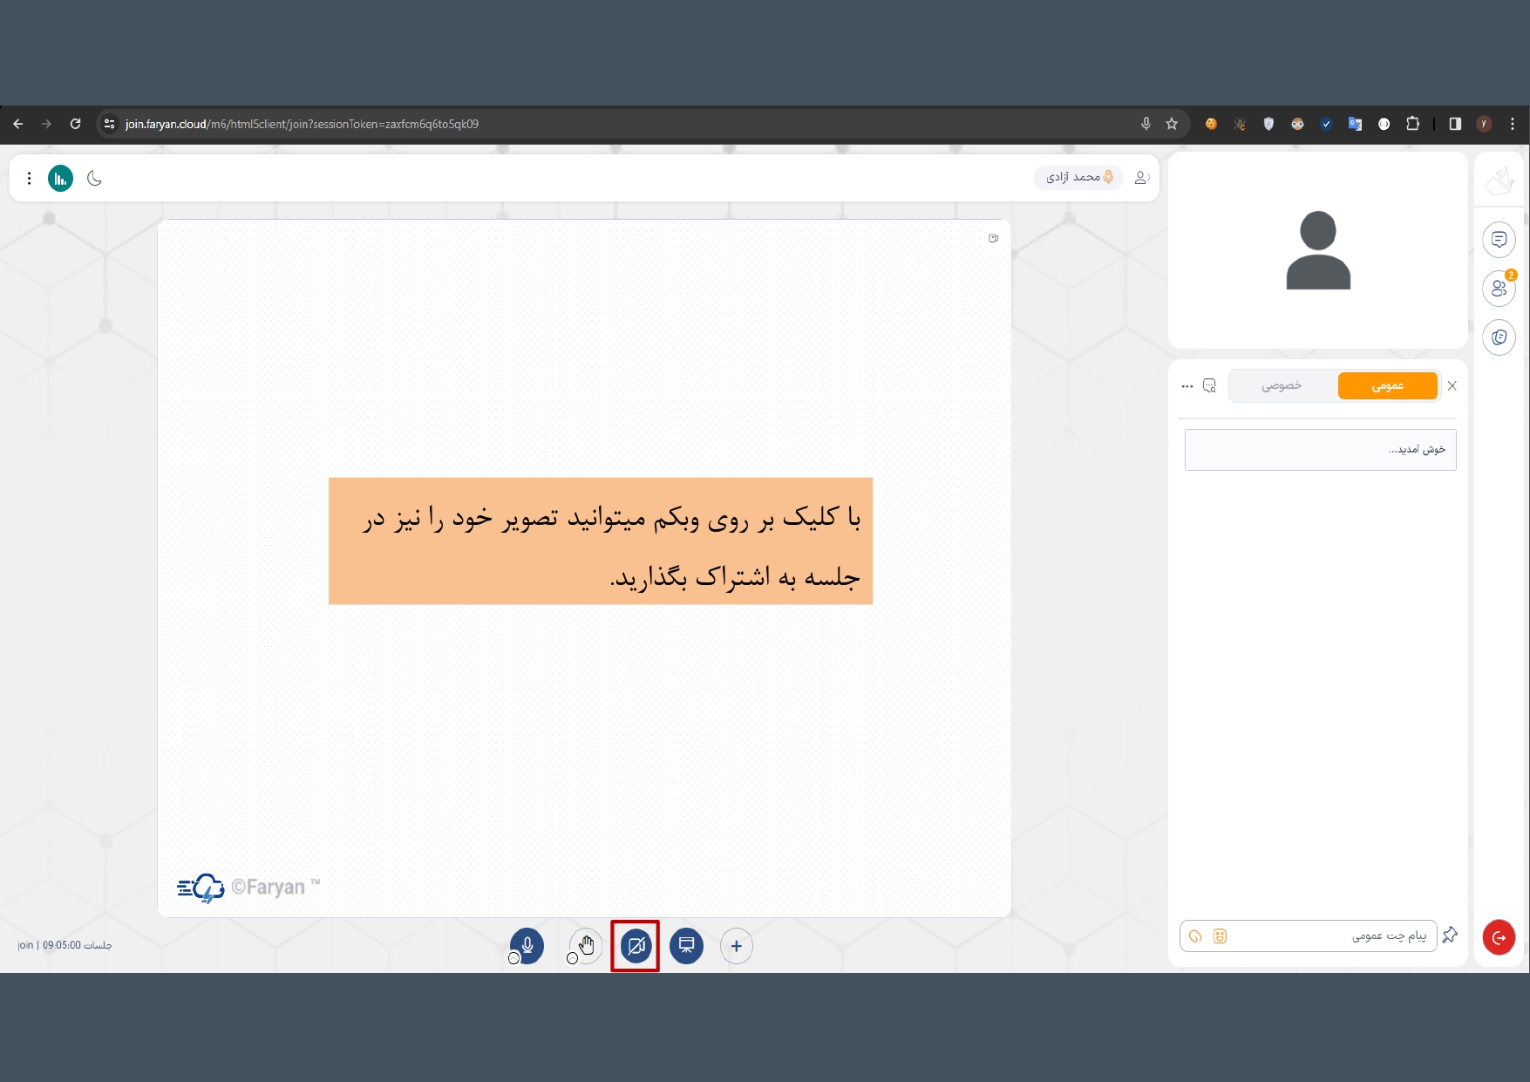Open the plus actions button
The image size is (1530, 1082).
[737, 946]
